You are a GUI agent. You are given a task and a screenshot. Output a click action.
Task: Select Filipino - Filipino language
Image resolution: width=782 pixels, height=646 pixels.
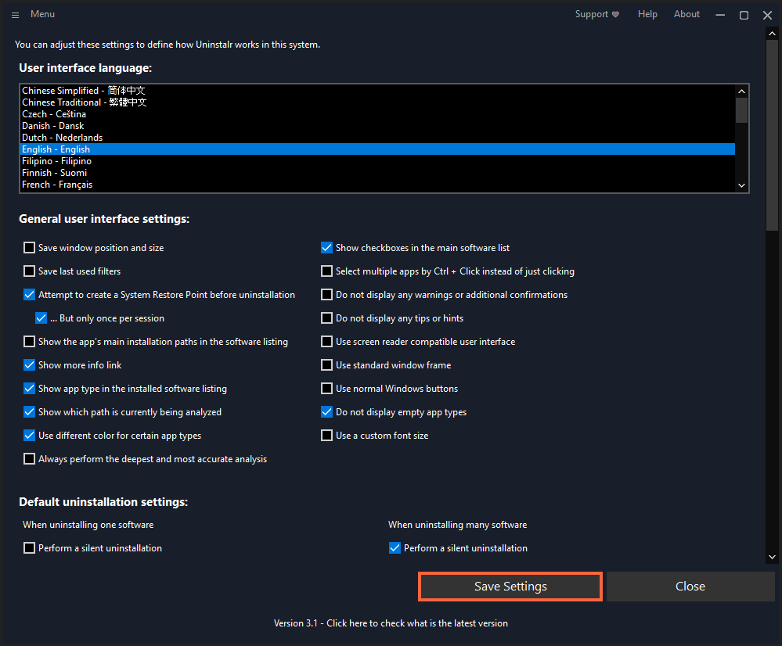(377, 161)
